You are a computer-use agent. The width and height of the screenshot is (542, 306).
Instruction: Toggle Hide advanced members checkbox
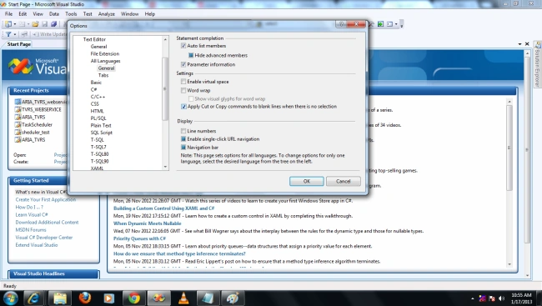tap(191, 55)
